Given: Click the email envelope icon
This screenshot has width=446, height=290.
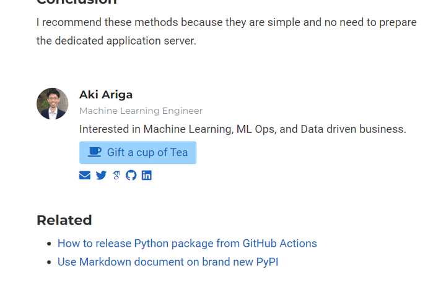Looking at the screenshot, I should (x=85, y=176).
